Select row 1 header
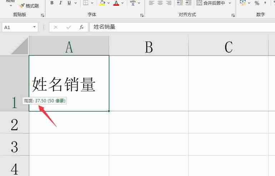This screenshot has height=176, width=275. [14, 83]
